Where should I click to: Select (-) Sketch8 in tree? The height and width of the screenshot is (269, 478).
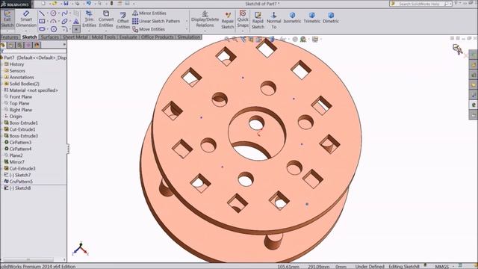point(19,188)
